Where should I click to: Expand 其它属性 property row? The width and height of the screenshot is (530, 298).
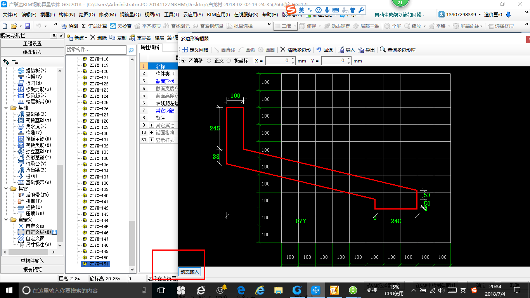[x=152, y=125]
